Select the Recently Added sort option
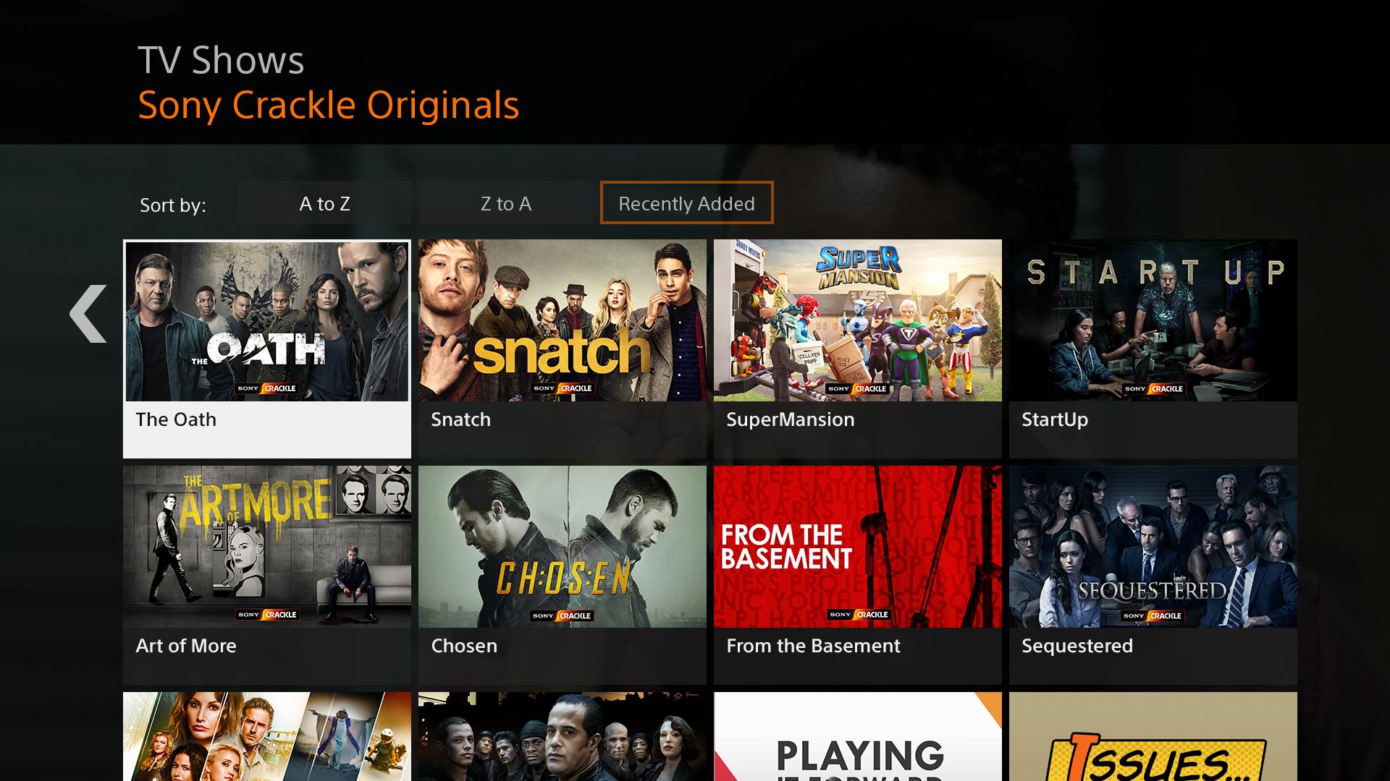This screenshot has height=781, width=1390. [686, 203]
